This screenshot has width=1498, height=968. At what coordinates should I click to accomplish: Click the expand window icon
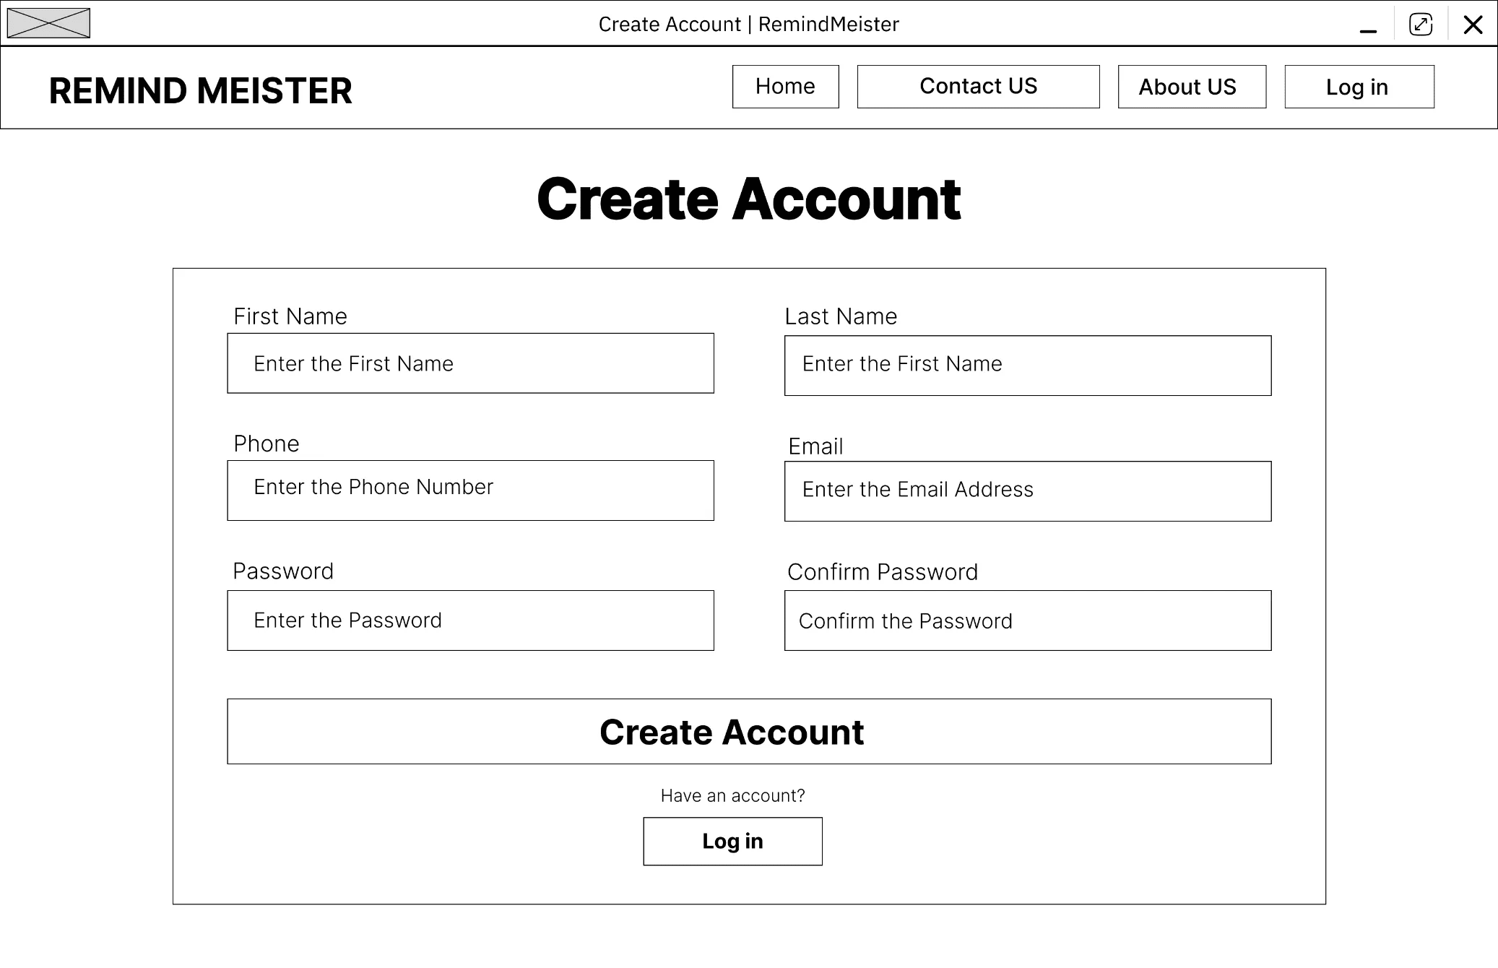point(1421,25)
